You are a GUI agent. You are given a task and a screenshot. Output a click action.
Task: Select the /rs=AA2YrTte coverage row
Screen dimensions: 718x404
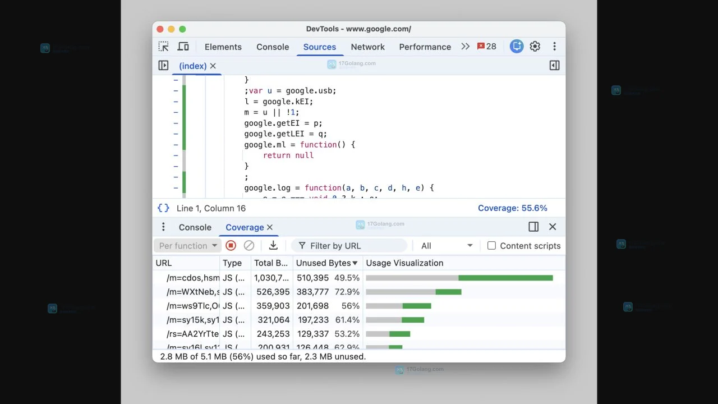point(359,334)
